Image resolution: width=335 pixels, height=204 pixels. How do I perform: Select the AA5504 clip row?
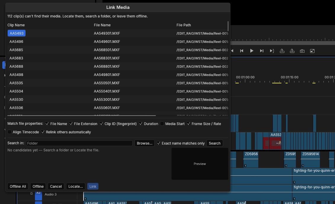pos(118,91)
